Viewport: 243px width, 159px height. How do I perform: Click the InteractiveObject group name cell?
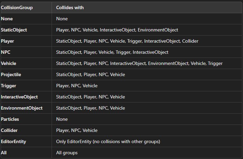click(x=19, y=97)
